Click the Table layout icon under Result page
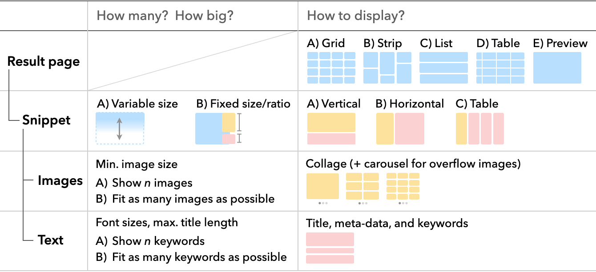The height and width of the screenshot is (272, 596). coord(500,68)
